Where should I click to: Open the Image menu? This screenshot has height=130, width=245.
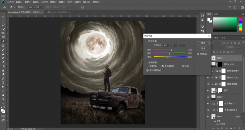pyautogui.click(x=27, y=2)
